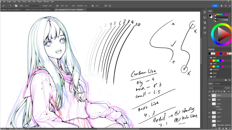Hide Layer 4 visibility eye
This screenshot has height=130, width=232.
pyautogui.click(x=209, y=96)
